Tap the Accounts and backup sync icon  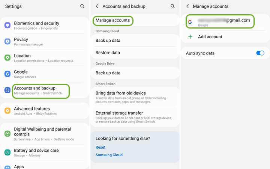(x=7, y=90)
